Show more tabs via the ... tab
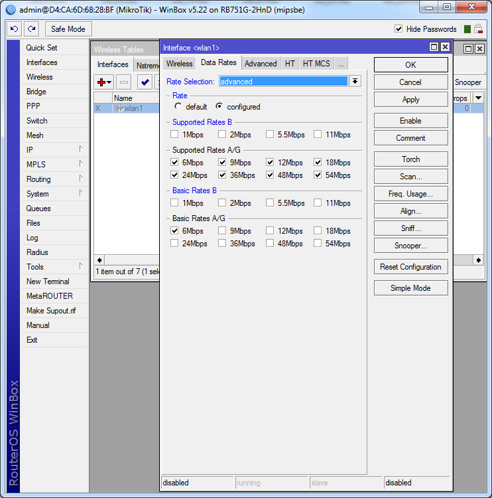Viewport: 492px width, 498px height. pos(341,64)
